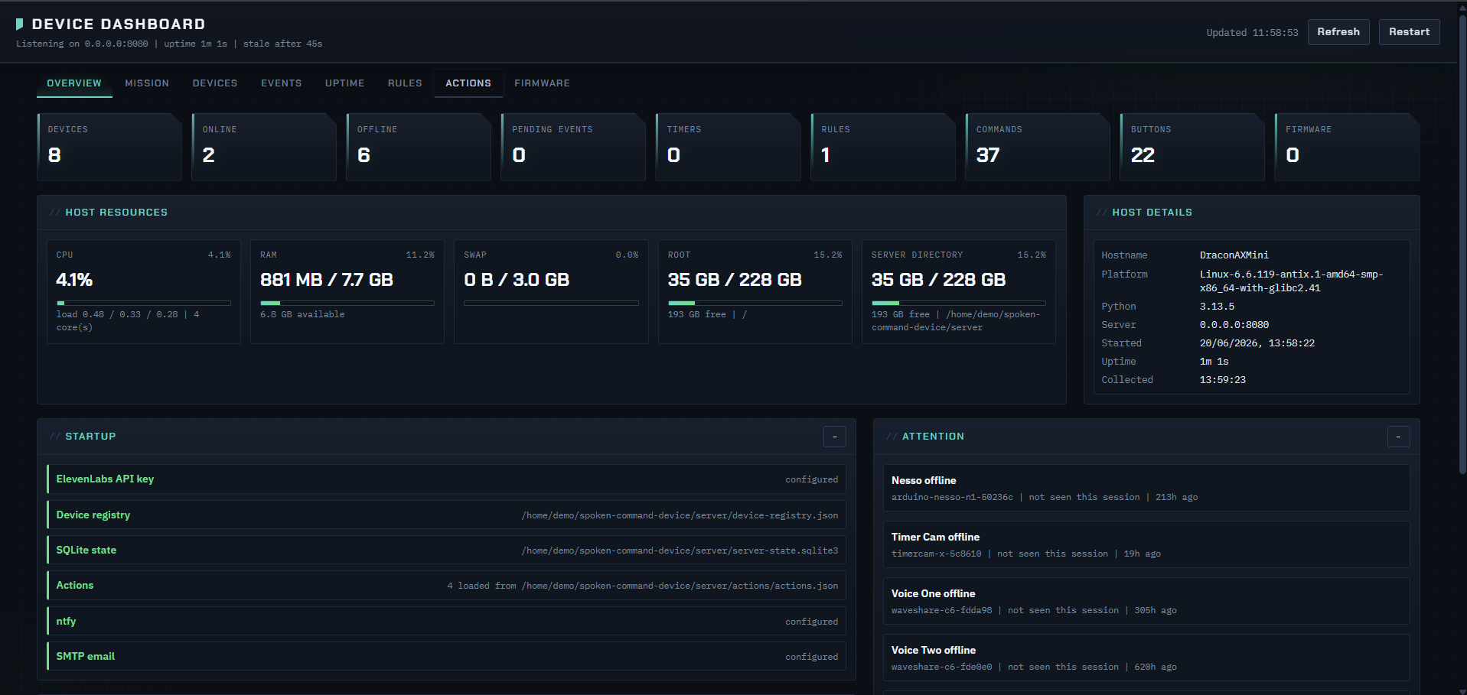
Task: Click the page vertical scrollbar
Action: [x=1462, y=245]
